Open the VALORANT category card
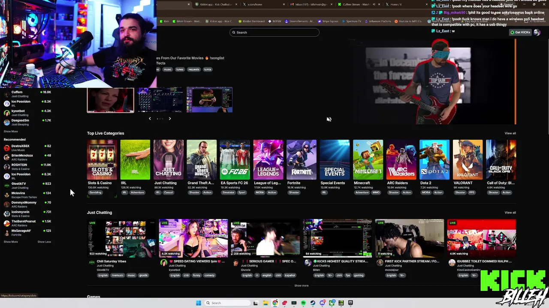Image resolution: width=549 pixels, height=308 pixels. 468,160
